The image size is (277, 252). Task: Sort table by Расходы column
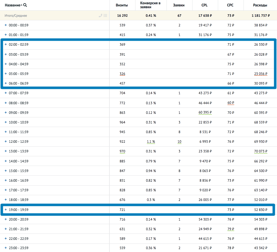tap(260, 5)
